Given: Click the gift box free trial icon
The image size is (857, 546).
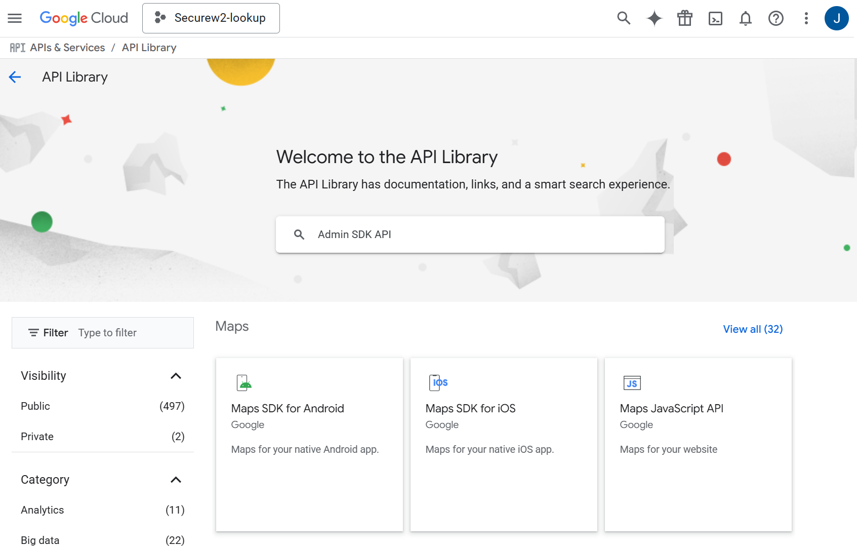Looking at the screenshot, I should pos(684,18).
